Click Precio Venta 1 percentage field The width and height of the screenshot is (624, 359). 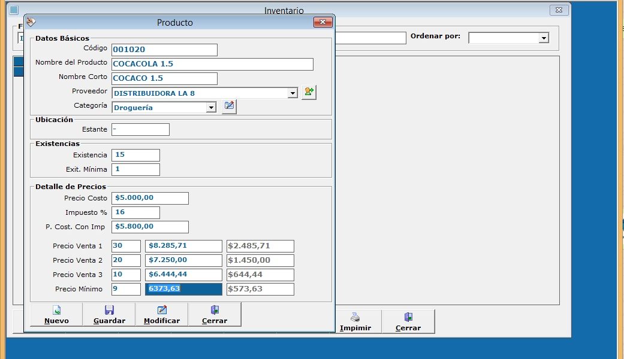tap(126, 246)
